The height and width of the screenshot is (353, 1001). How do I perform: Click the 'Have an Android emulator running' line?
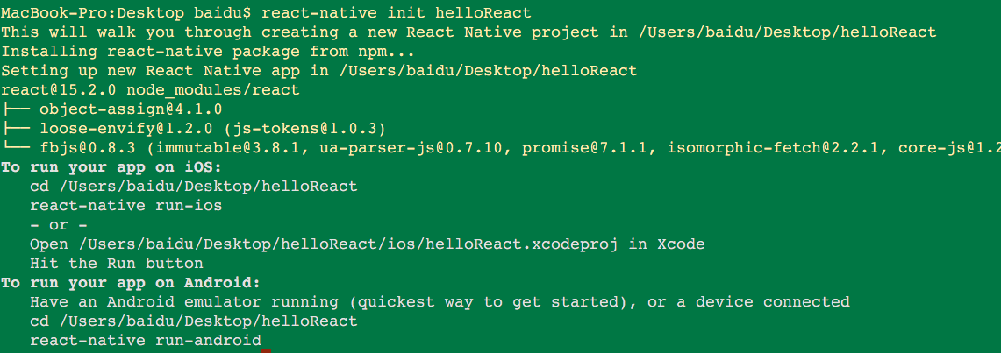click(x=439, y=301)
